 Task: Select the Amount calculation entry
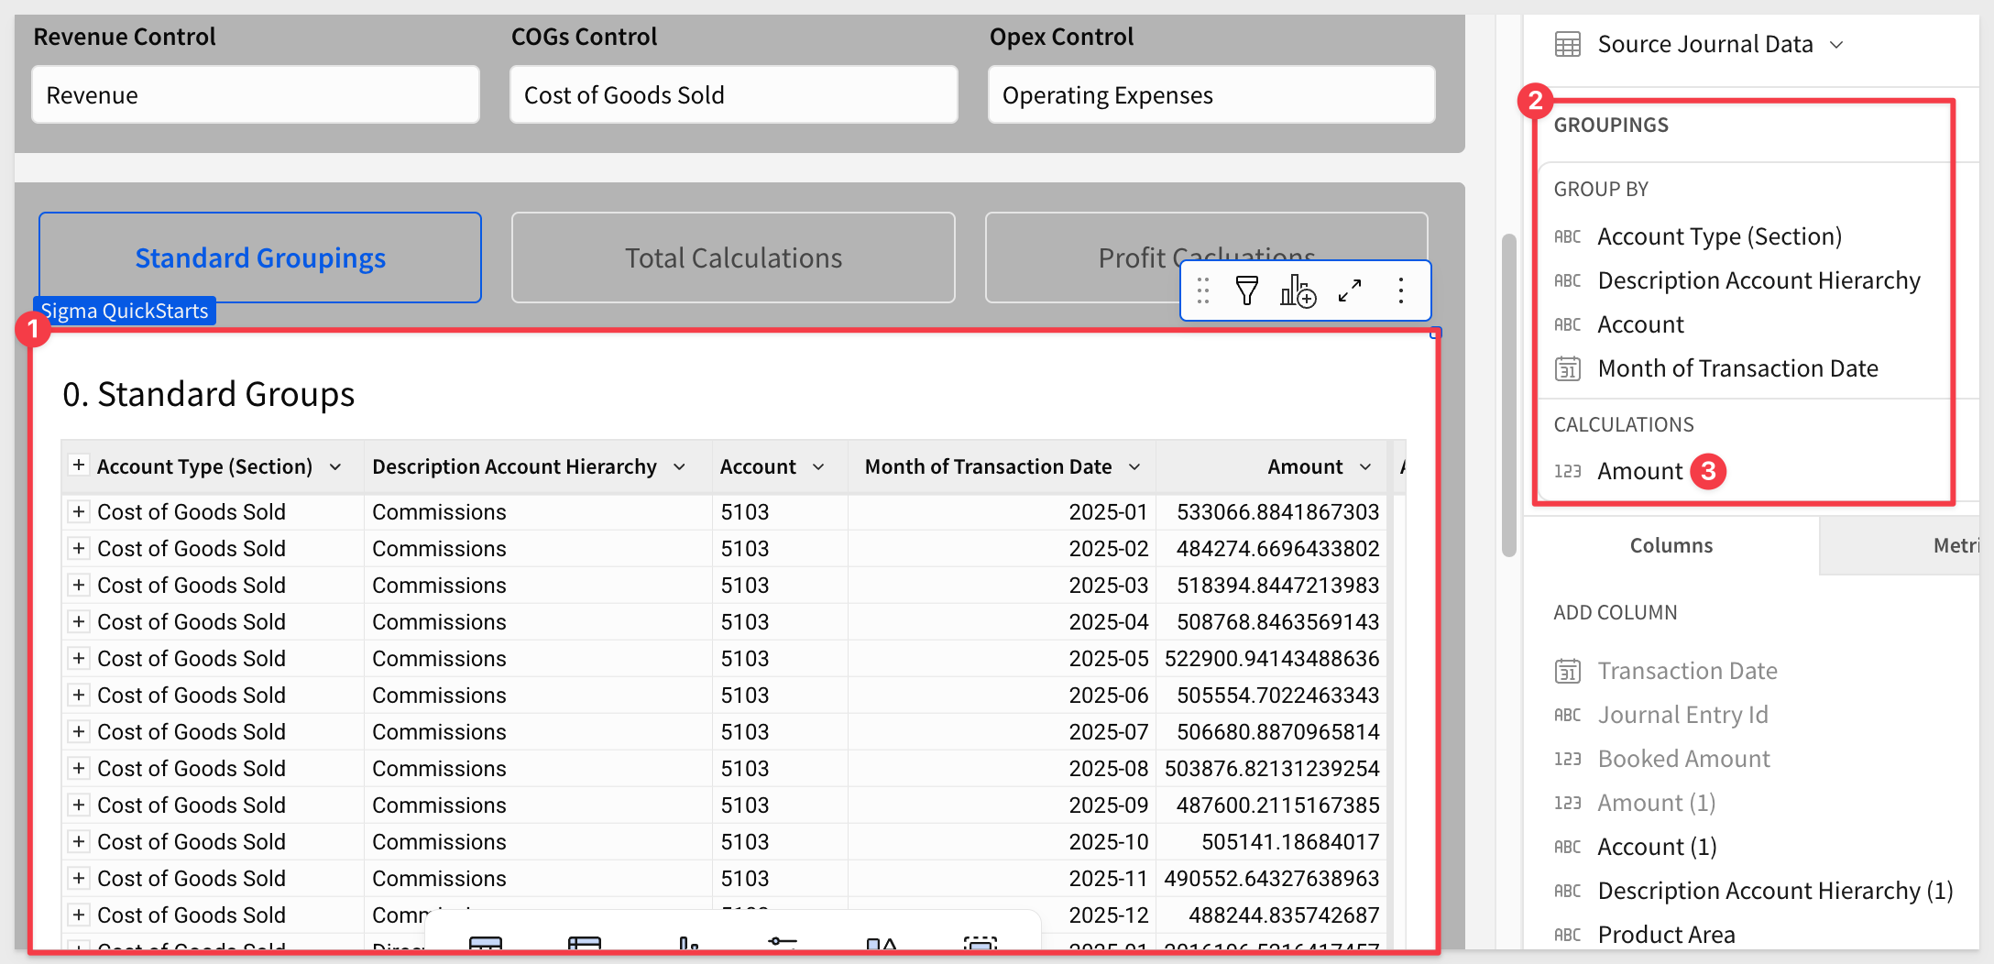coord(1639,471)
